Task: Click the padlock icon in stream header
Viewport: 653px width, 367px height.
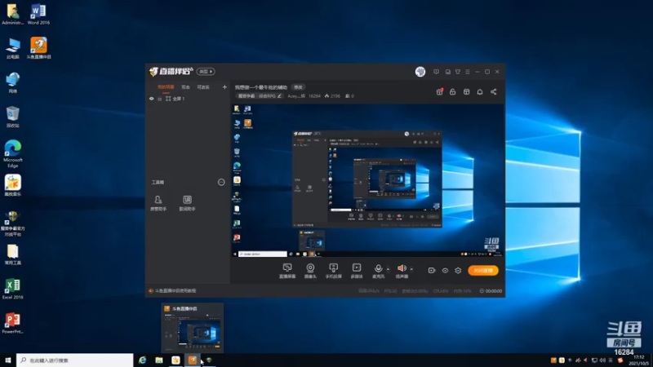Action: pos(453,91)
